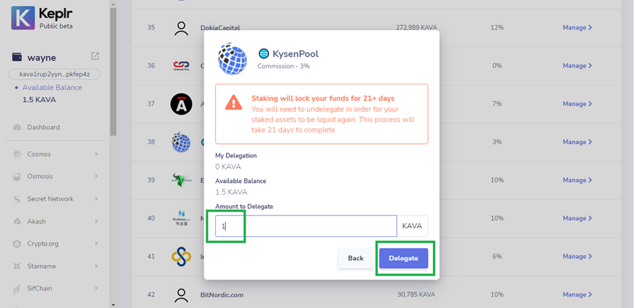The height and width of the screenshot is (308, 635).
Task: Expand the Osmosis sidebar section
Action: pos(55,176)
